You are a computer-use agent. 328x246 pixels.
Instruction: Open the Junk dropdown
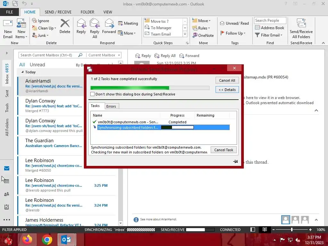point(40,35)
